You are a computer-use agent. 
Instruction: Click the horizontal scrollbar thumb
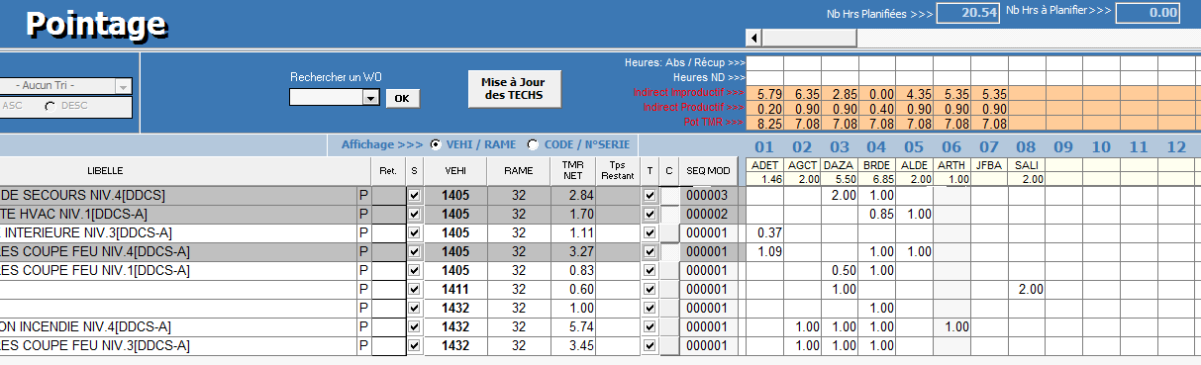click(809, 38)
